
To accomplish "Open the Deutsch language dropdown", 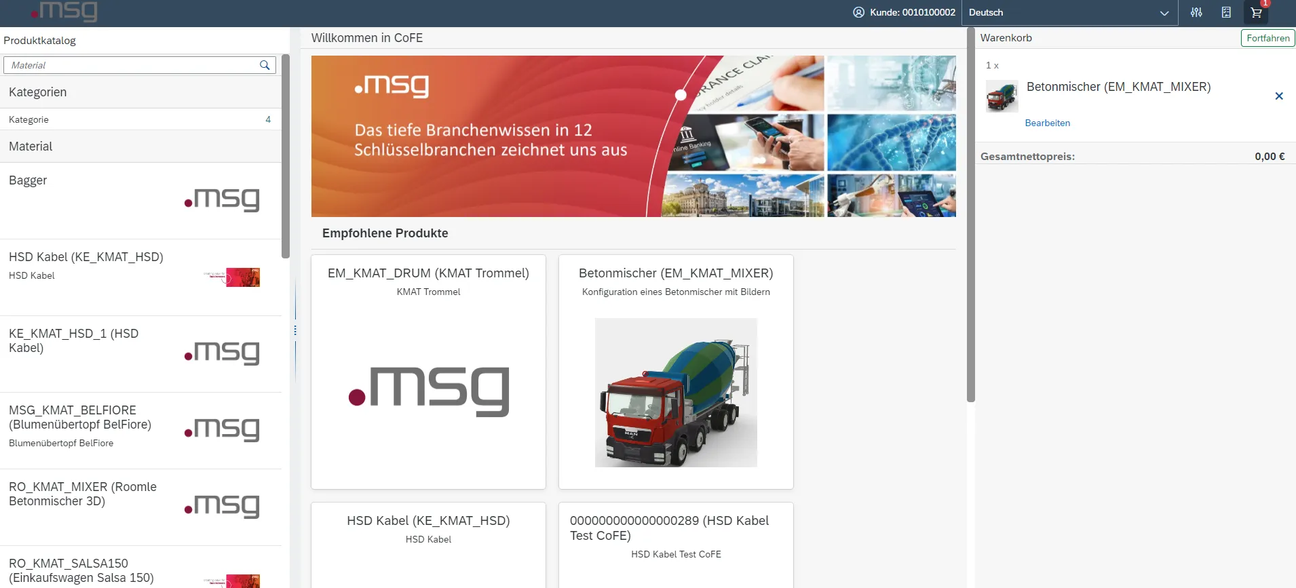I will coord(1068,12).
